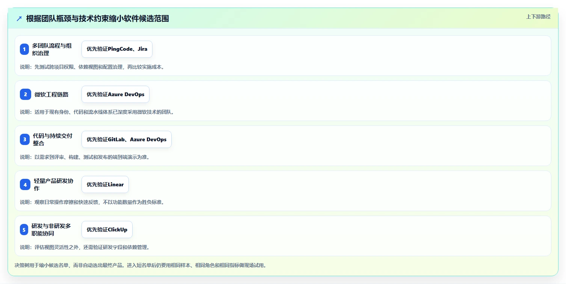Click description about 研发字段和依赖管理
Image resolution: width=566 pixels, height=284 pixels.
(x=85, y=247)
